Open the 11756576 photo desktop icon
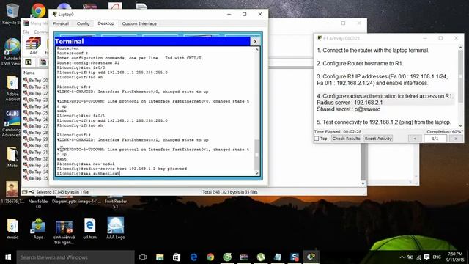Screen dimensions: 469x264 [12, 192]
